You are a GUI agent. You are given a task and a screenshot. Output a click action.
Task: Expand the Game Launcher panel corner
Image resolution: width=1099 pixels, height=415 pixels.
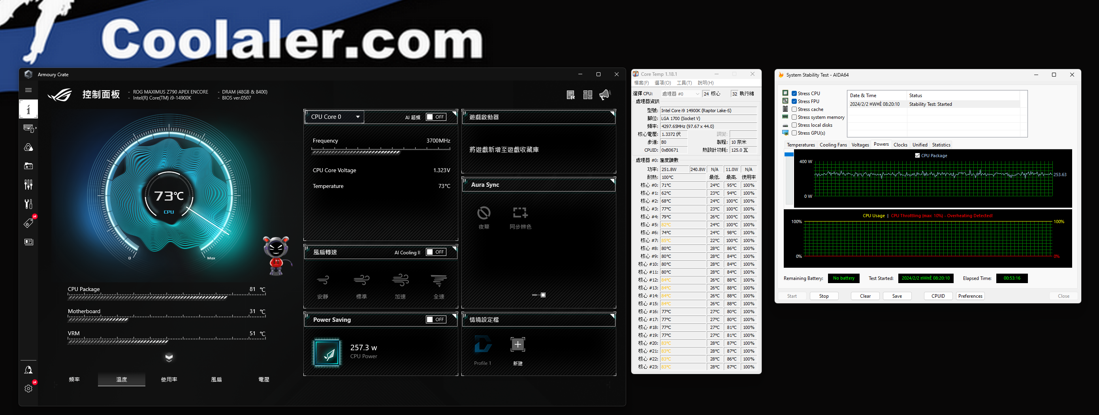(612, 113)
